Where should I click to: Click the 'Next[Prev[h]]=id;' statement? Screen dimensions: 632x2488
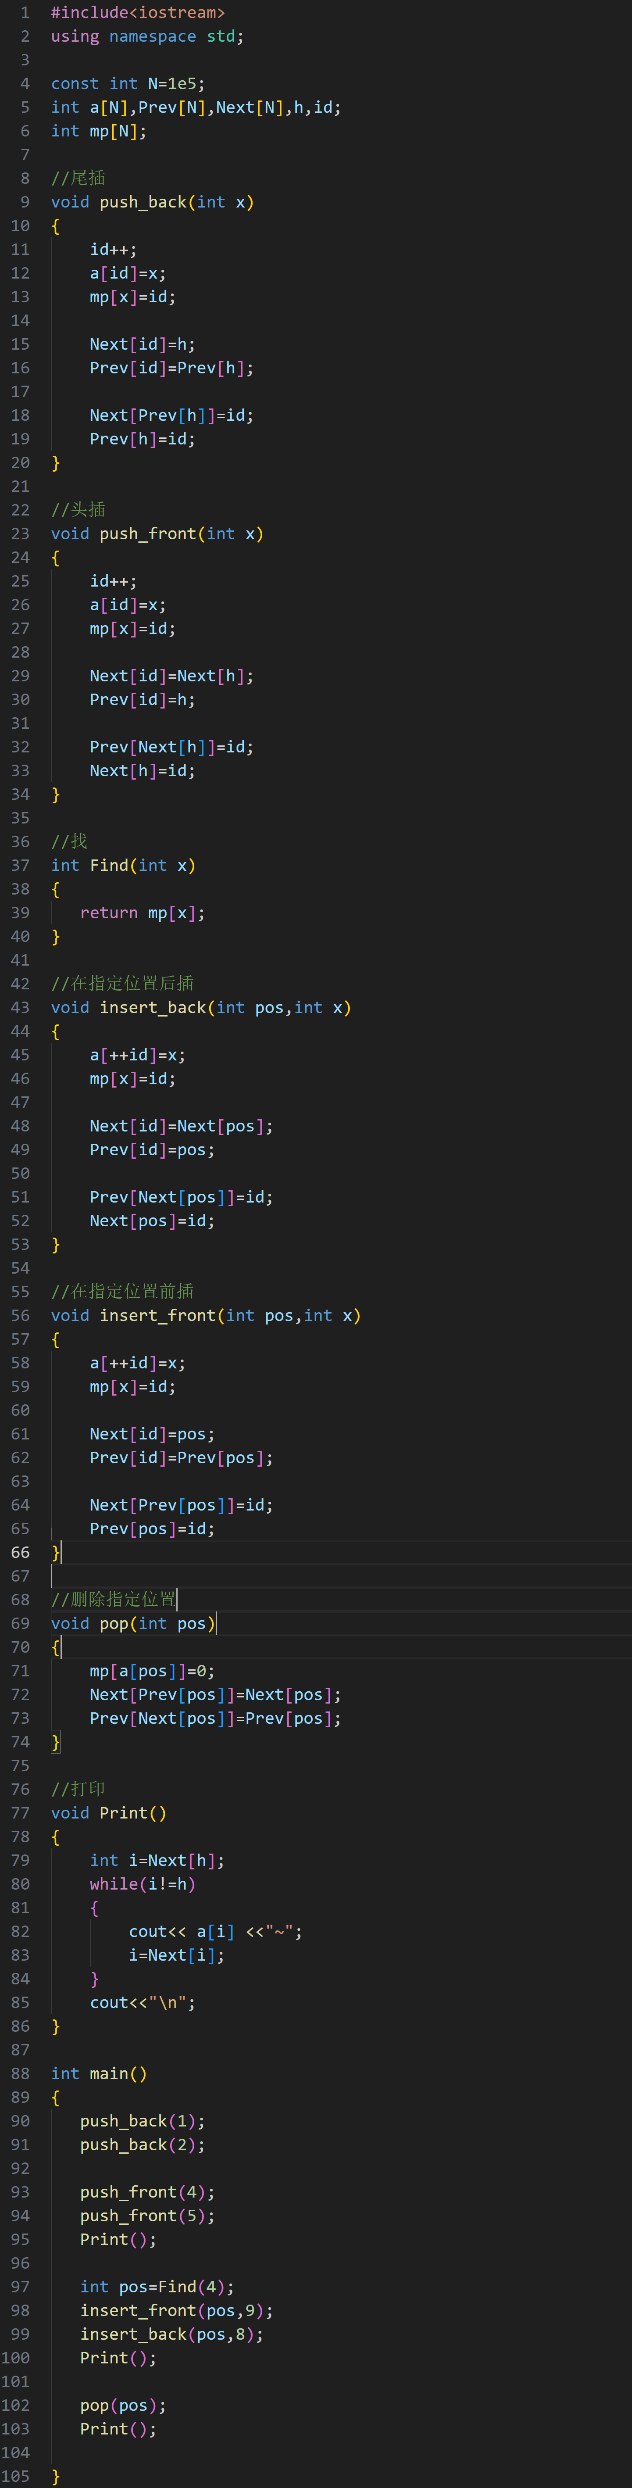(172, 415)
